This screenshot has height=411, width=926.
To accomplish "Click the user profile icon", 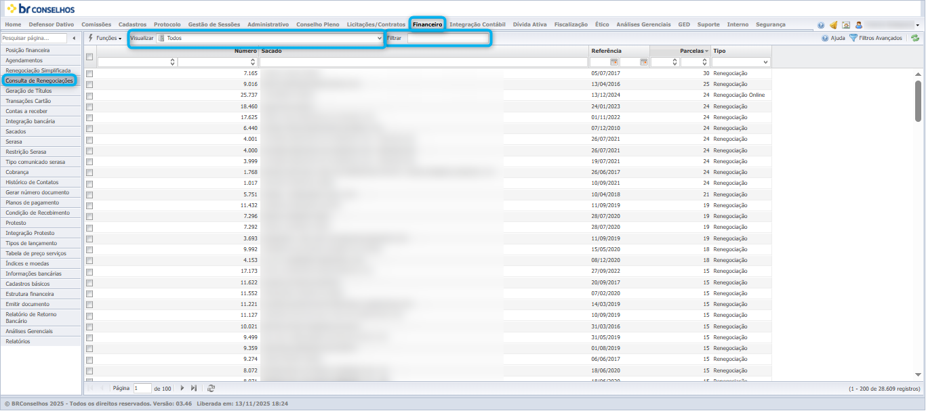I will click(858, 25).
